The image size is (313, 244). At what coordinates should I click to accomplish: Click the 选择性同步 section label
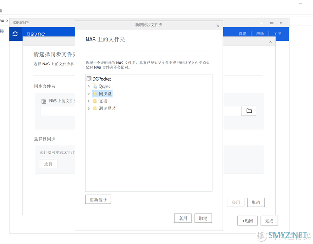pyautogui.click(x=45, y=139)
